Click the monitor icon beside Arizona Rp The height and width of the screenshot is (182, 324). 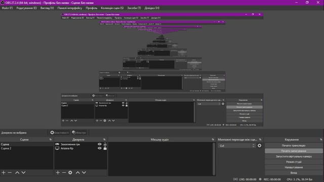click(57, 148)
